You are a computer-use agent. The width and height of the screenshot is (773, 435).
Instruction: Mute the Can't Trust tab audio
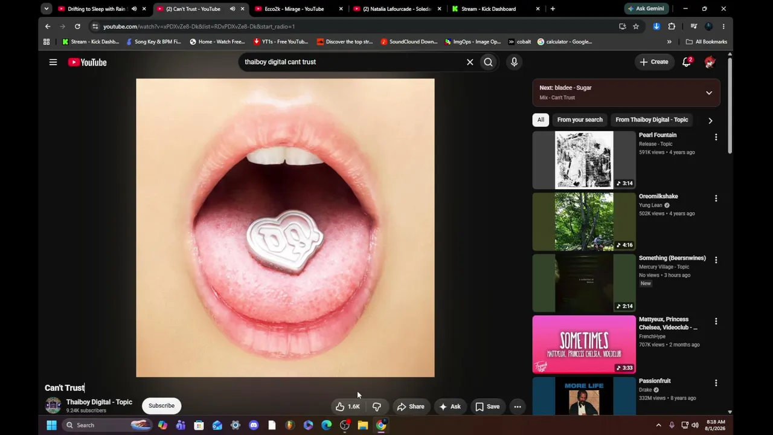233,9
